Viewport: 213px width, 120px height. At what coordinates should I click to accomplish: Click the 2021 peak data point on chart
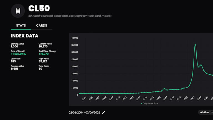click(x=195, y=45)
